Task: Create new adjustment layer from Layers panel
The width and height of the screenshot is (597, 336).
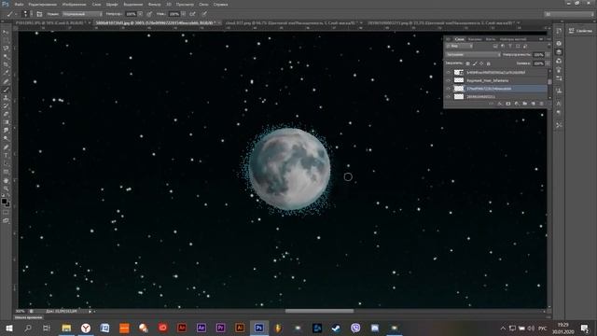Action: click(x=516, y=104)
